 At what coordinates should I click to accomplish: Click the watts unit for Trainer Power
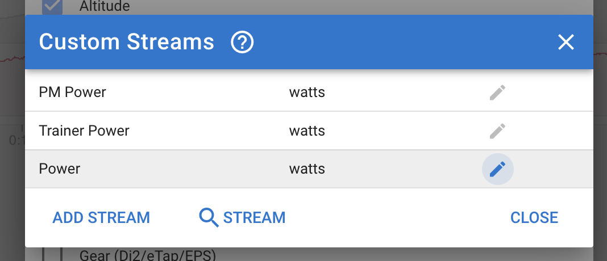[307, 131]
